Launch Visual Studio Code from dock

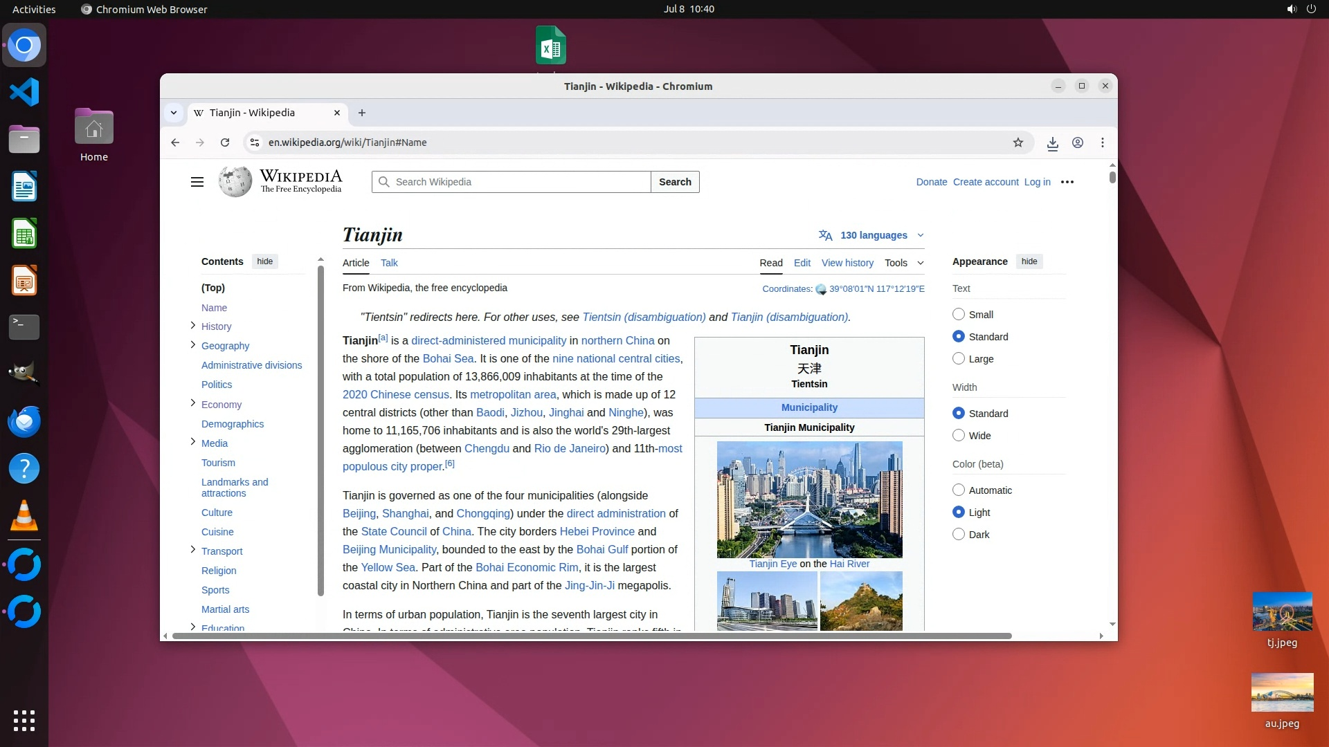[x=24, y=93]
